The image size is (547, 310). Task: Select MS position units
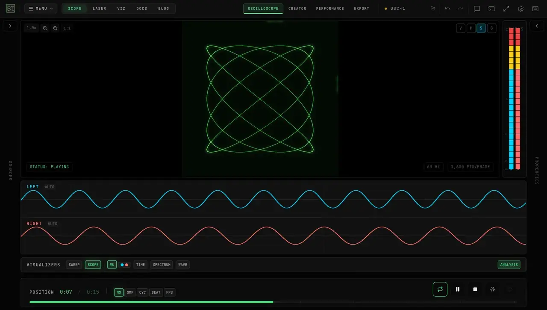(119, 292)
